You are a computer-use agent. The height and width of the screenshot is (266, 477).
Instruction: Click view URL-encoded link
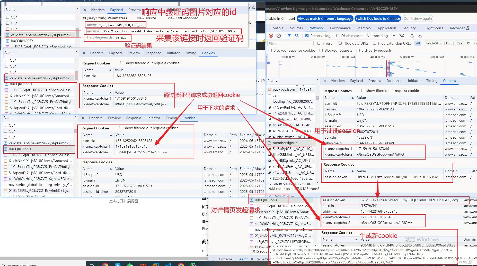[x=183, y=18]
